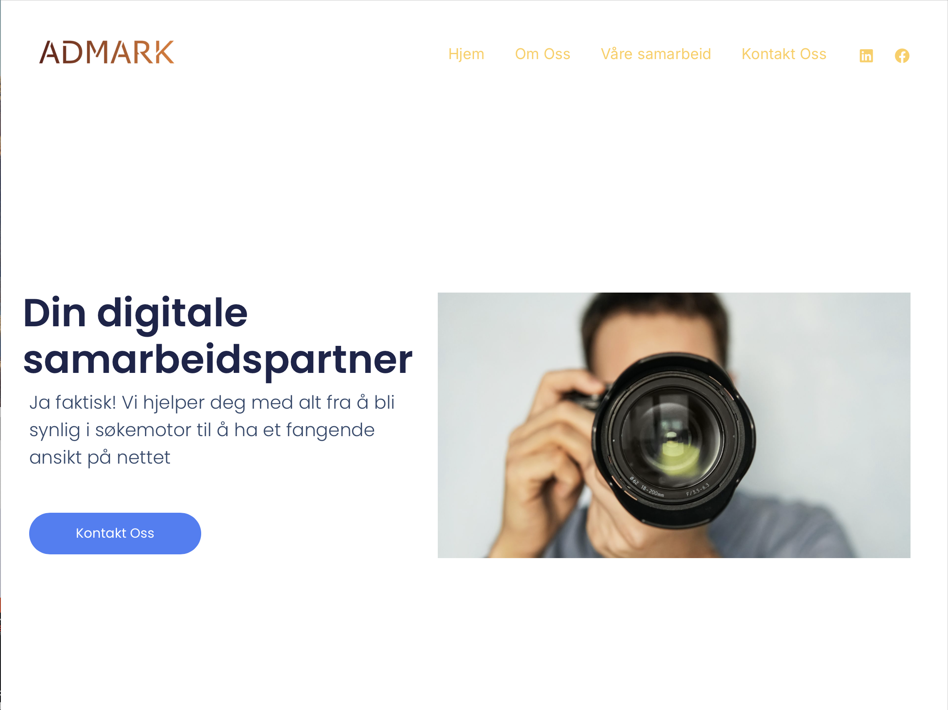Click the "Ja faktisk!" paragraph text
This screenshot has height=710, width=948.
tap(73, 402)
